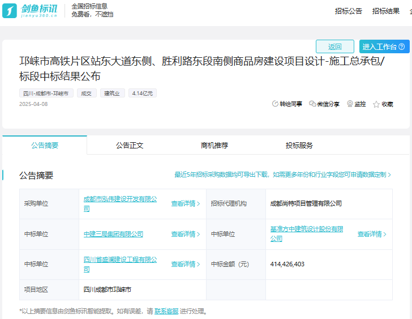This screenshot has height=319, width=412.
Task: Click the 414,426,403 bid amount value
Action: (287, 264)
